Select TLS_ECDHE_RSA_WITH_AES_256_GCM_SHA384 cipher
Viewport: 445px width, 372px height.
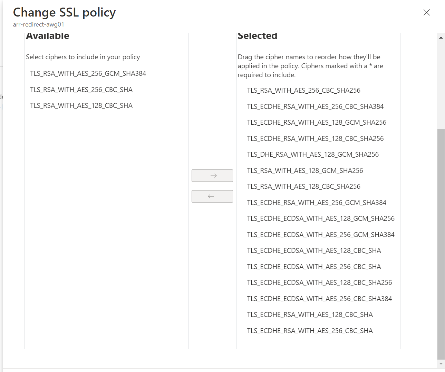(317, 203)
